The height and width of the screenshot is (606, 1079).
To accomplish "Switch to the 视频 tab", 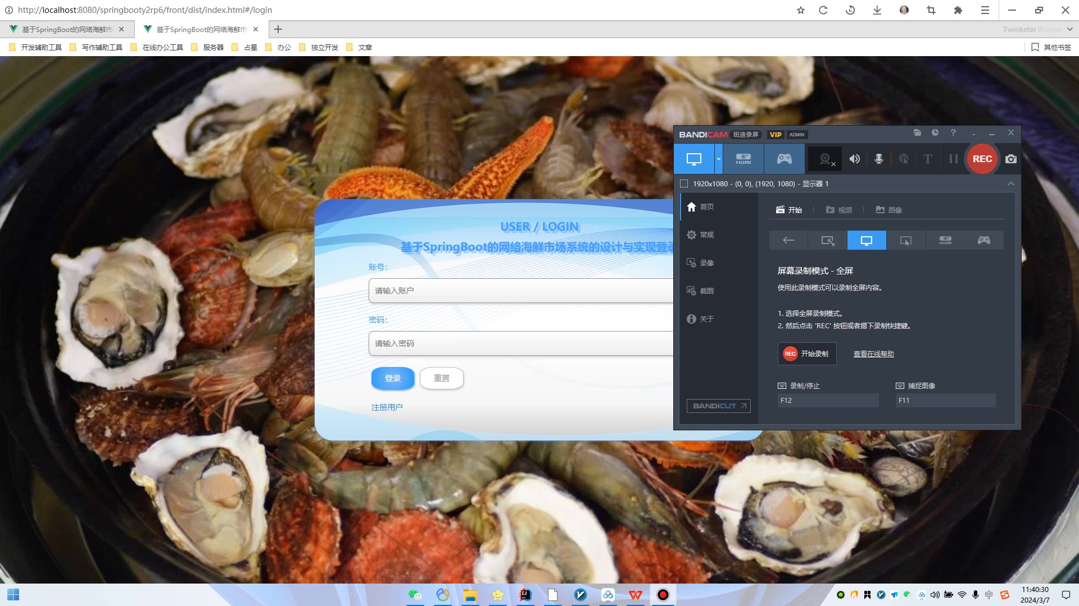I will pos(839,210).
